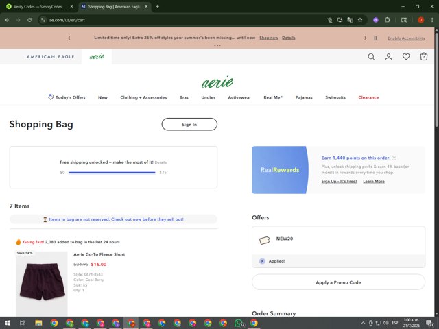Open the Undies menu
The height and width of the screenshot is (329, 439).
click(209, 97)
